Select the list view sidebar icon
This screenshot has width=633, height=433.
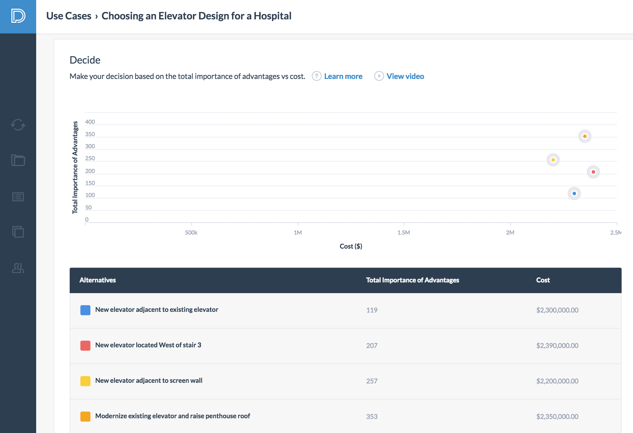click(18, 197)
